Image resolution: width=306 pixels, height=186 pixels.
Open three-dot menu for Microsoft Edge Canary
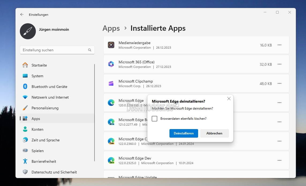point(279,141)
